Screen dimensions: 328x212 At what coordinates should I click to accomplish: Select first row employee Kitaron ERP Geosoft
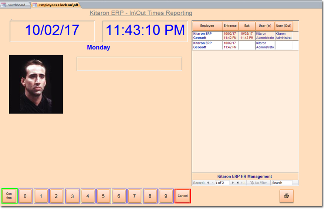click(207, 36)
